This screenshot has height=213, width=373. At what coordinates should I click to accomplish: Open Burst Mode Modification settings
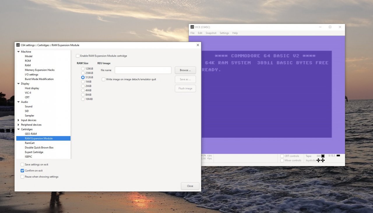(39, 79)
